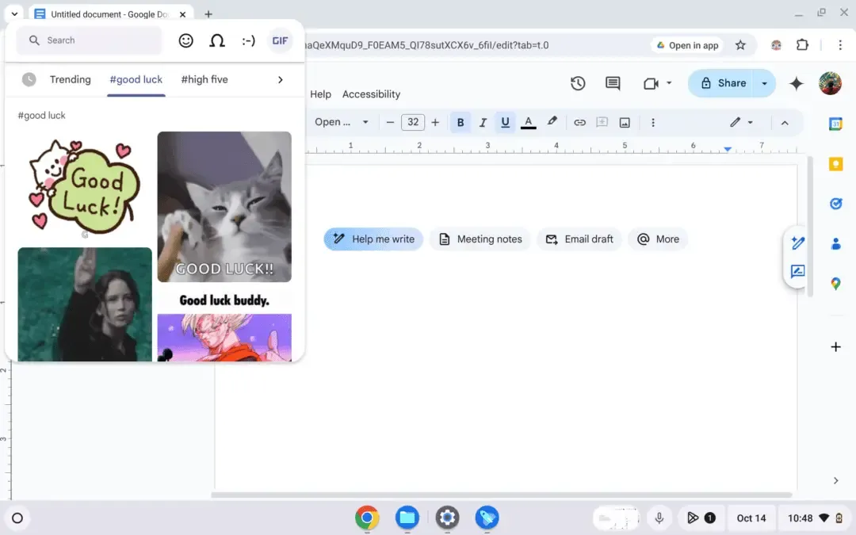Insert Meeting notes template
Viewport: 856px width, 535px height.
480,239
